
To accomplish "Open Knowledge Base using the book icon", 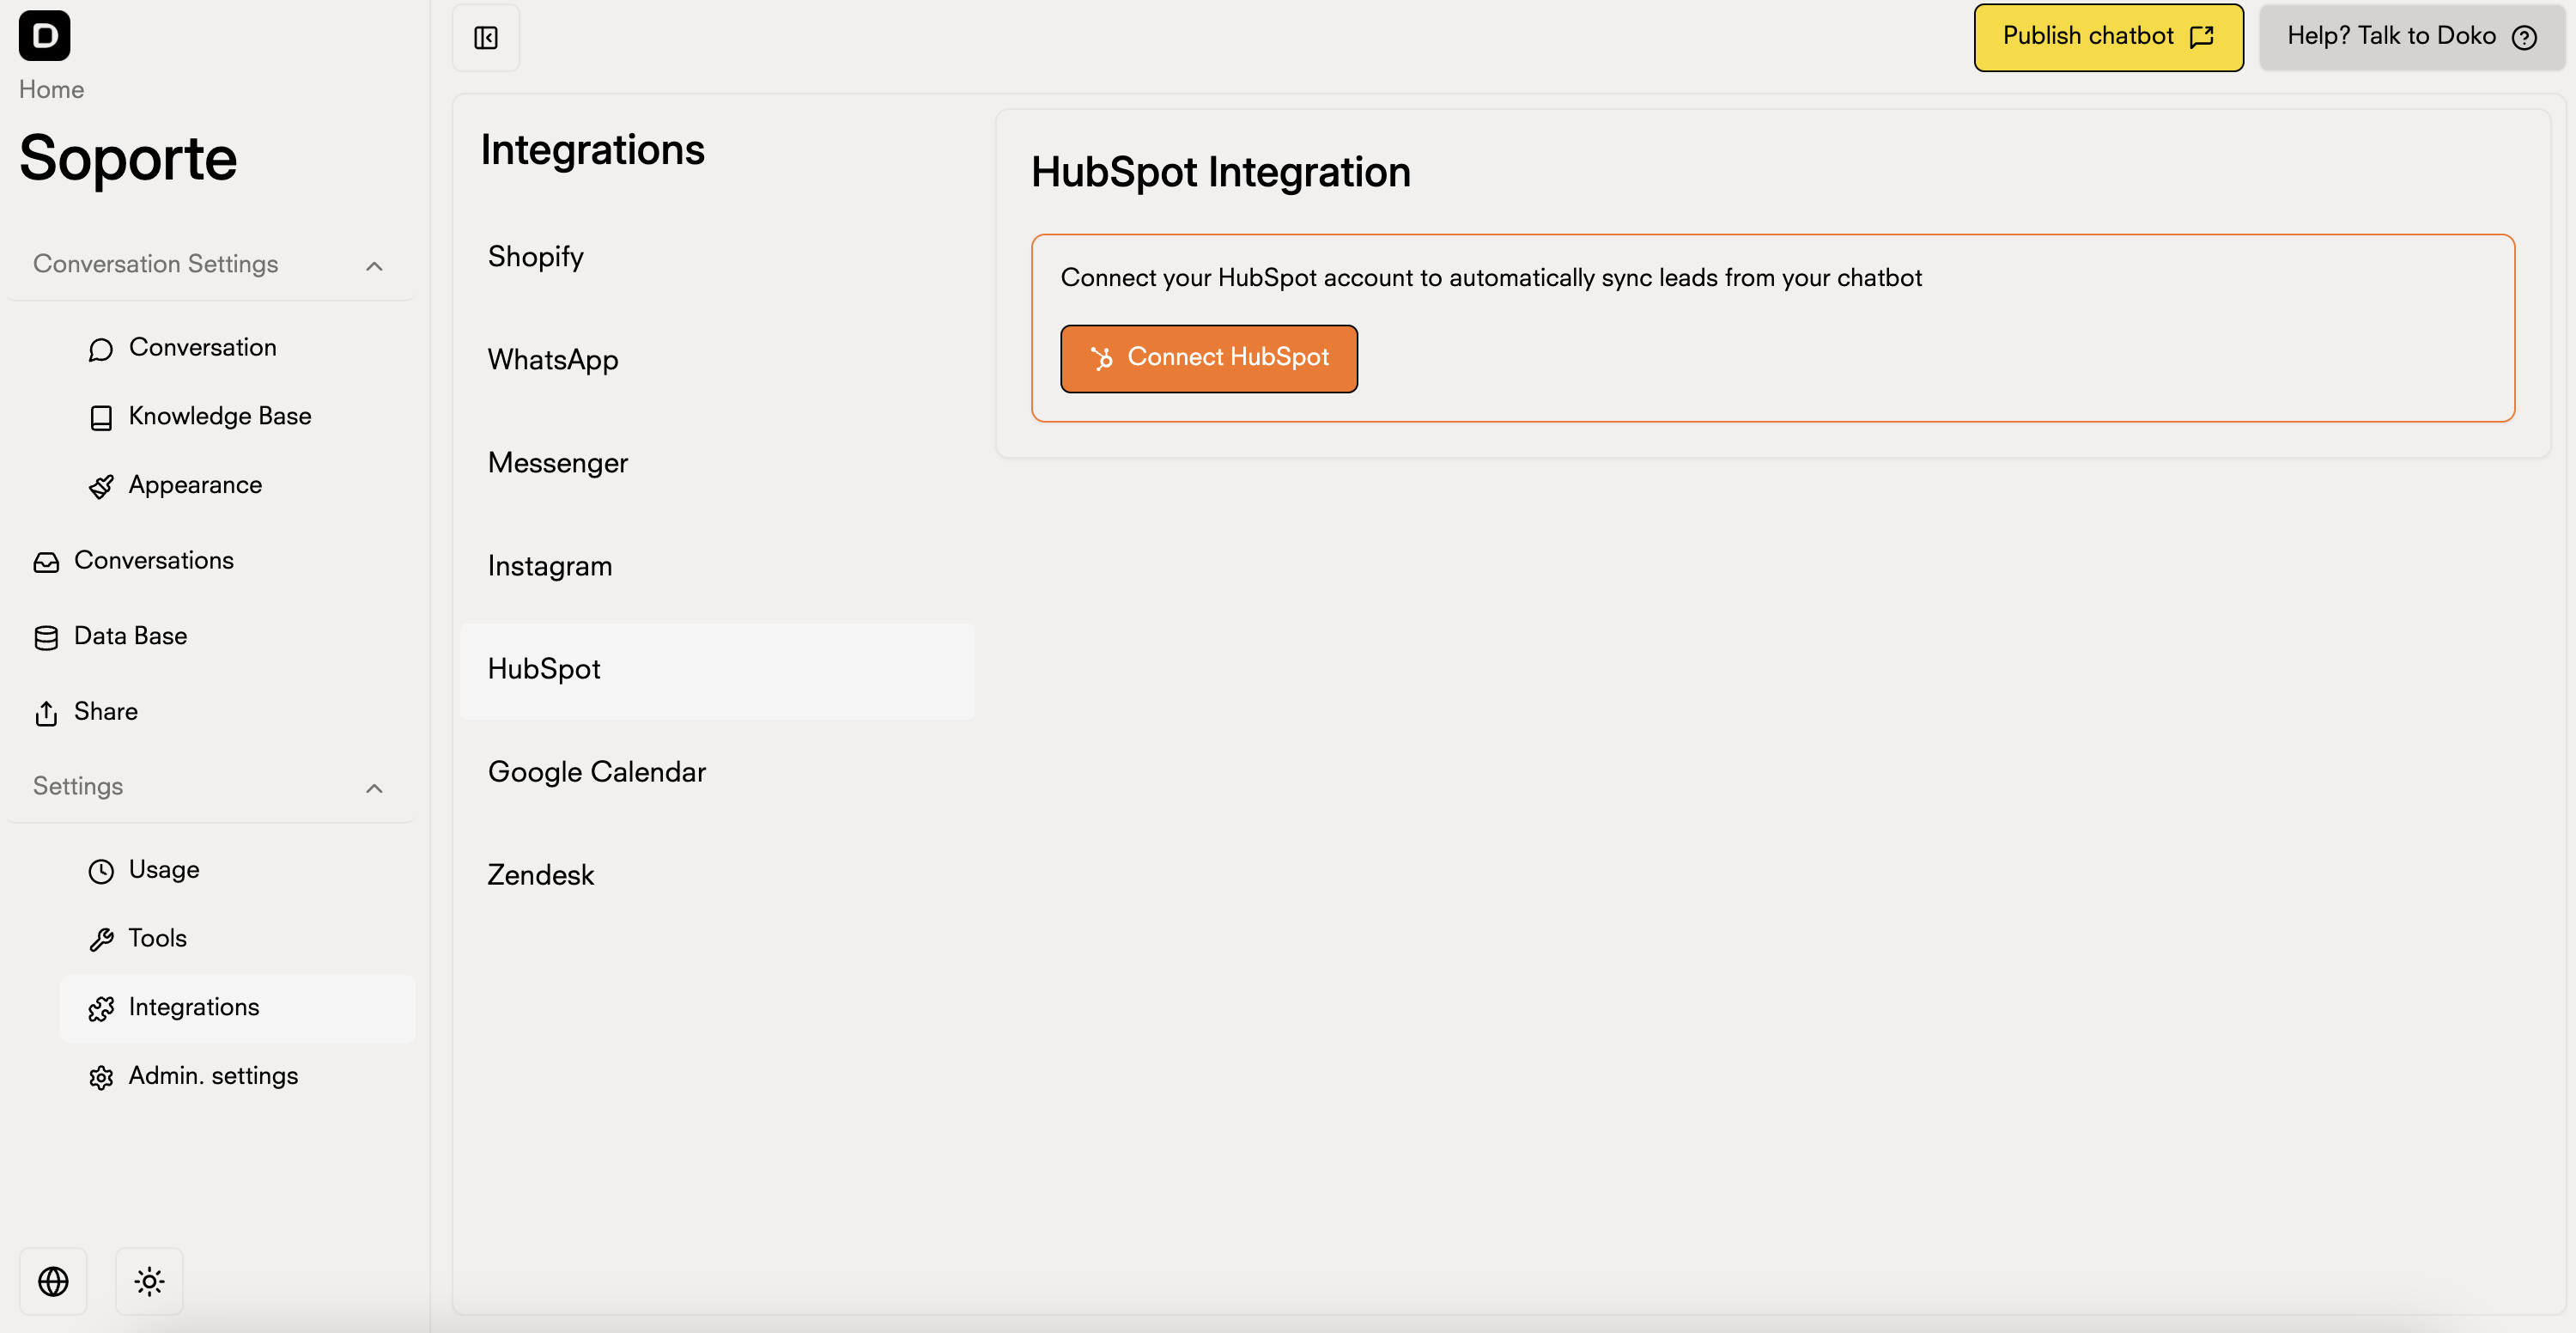I will 101,417.
